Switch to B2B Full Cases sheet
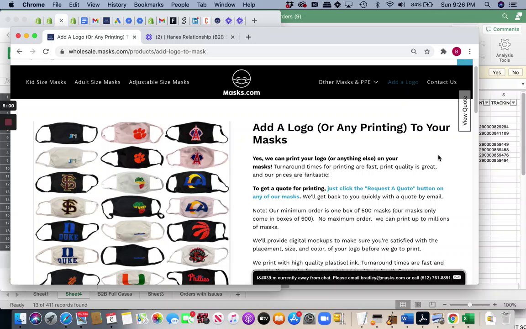 115,294
